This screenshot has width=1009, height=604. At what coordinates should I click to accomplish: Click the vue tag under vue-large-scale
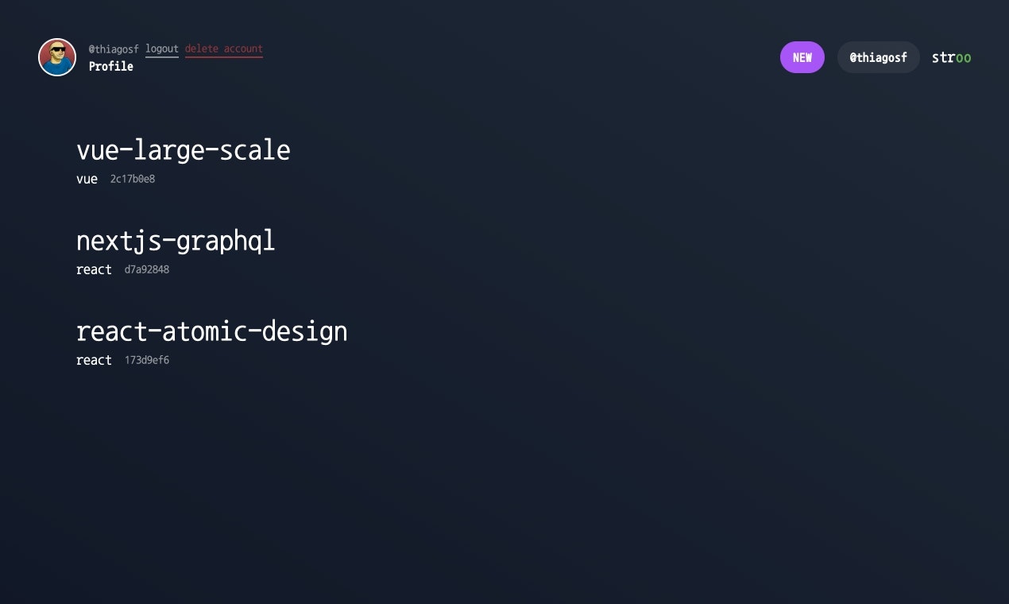point(87,180)
